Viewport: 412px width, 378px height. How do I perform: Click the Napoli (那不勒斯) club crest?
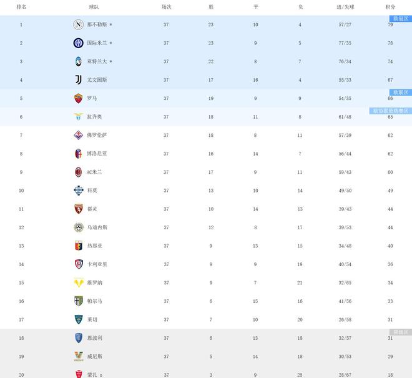click(78, 25)
